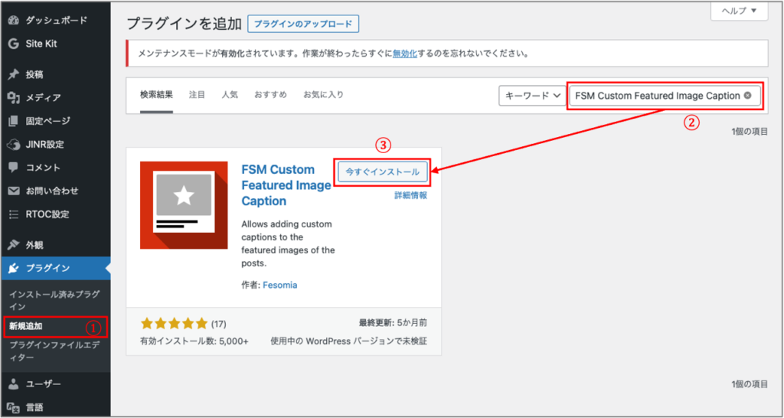The image size is (784, 418).
Task: Switch to the 注目 tab
Action: tap(197, 94)
